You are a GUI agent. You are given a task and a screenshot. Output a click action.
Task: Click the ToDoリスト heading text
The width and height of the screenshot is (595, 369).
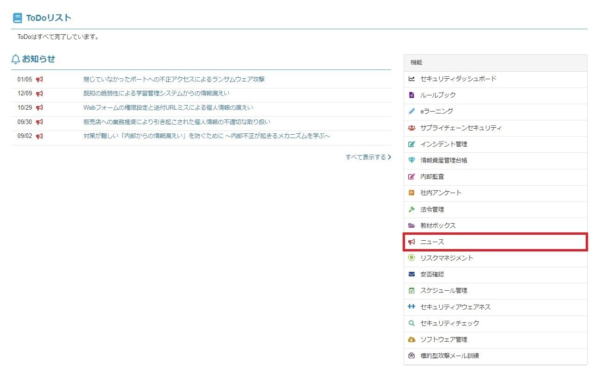49,18
